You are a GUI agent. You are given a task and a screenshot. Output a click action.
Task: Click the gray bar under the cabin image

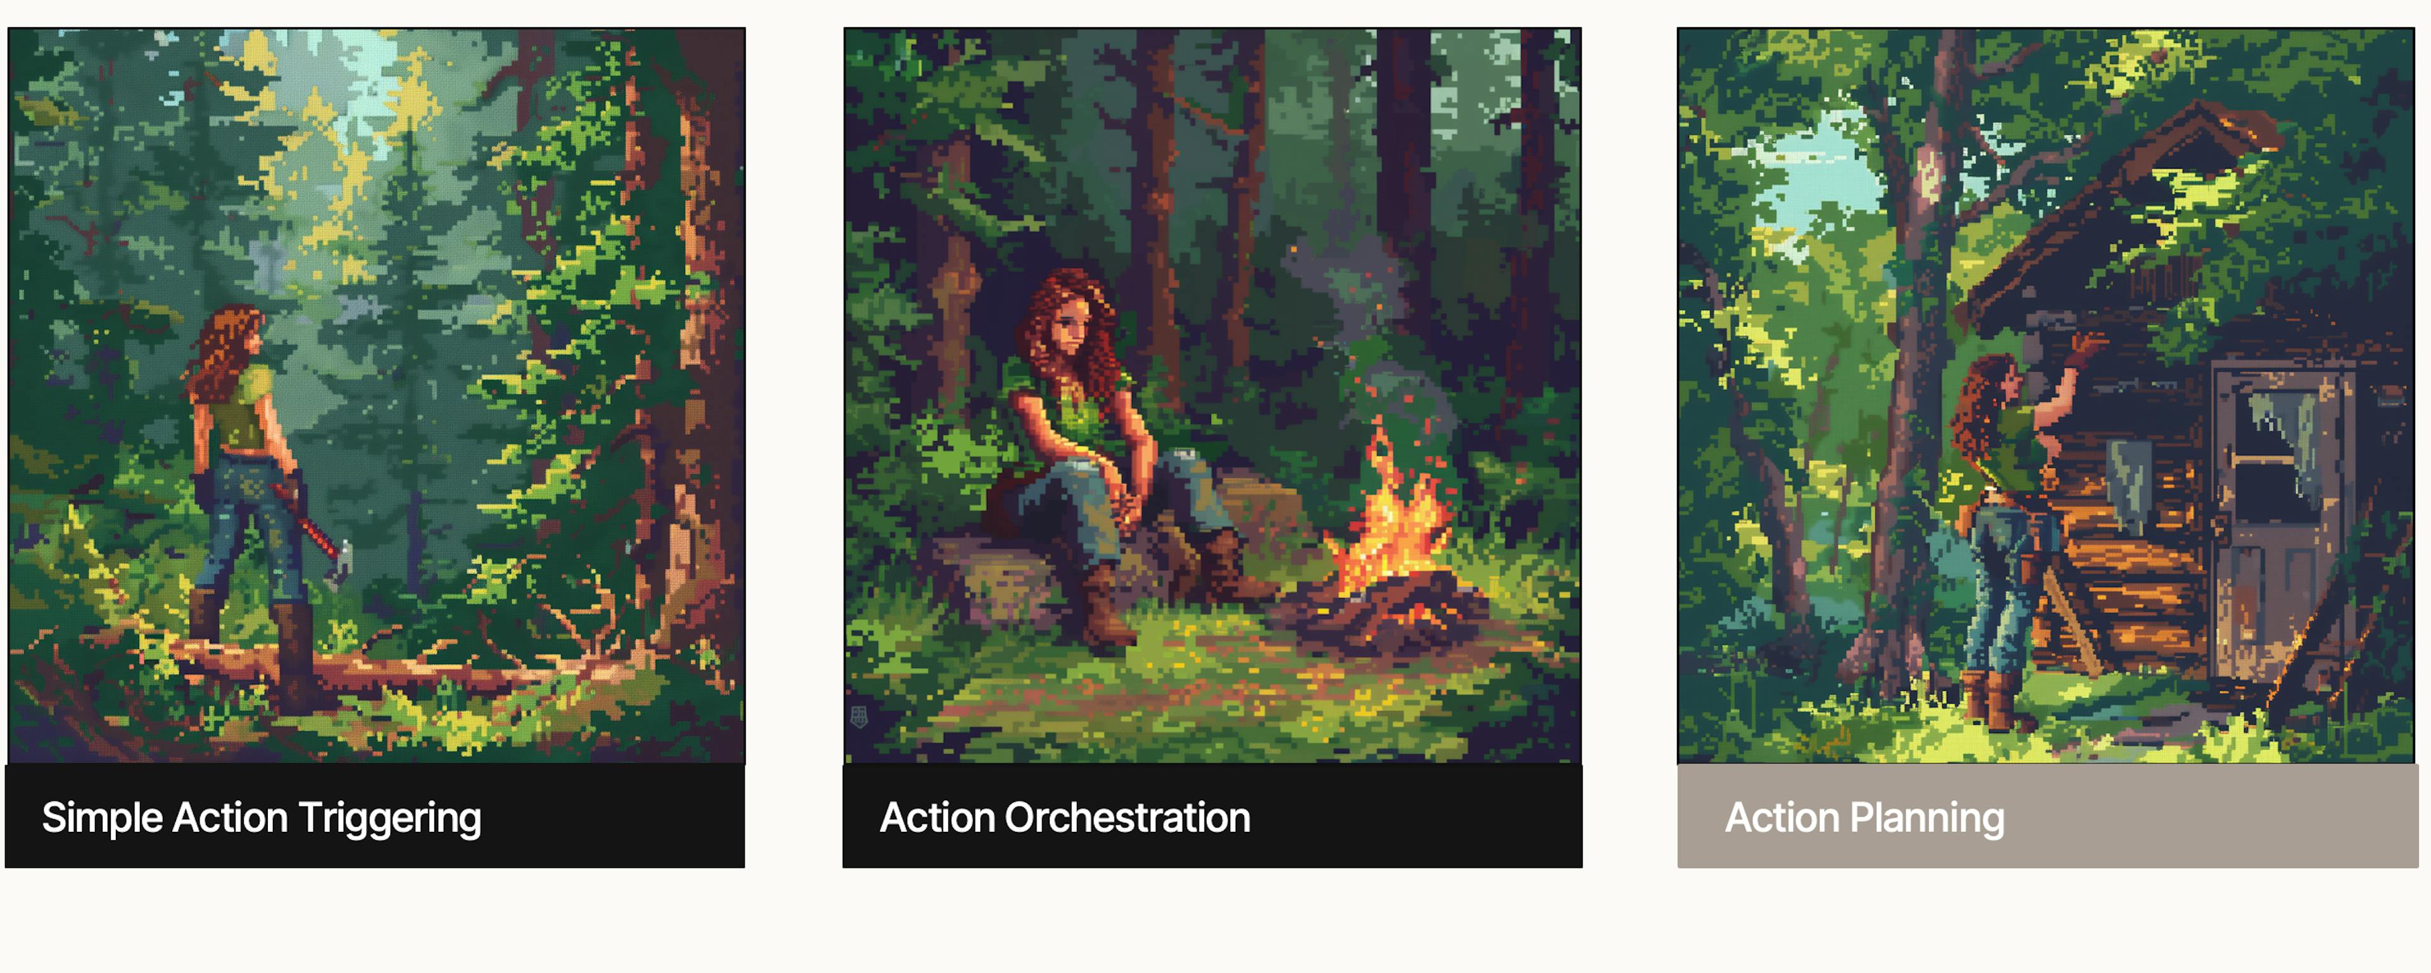click(x=2048, y=817)
